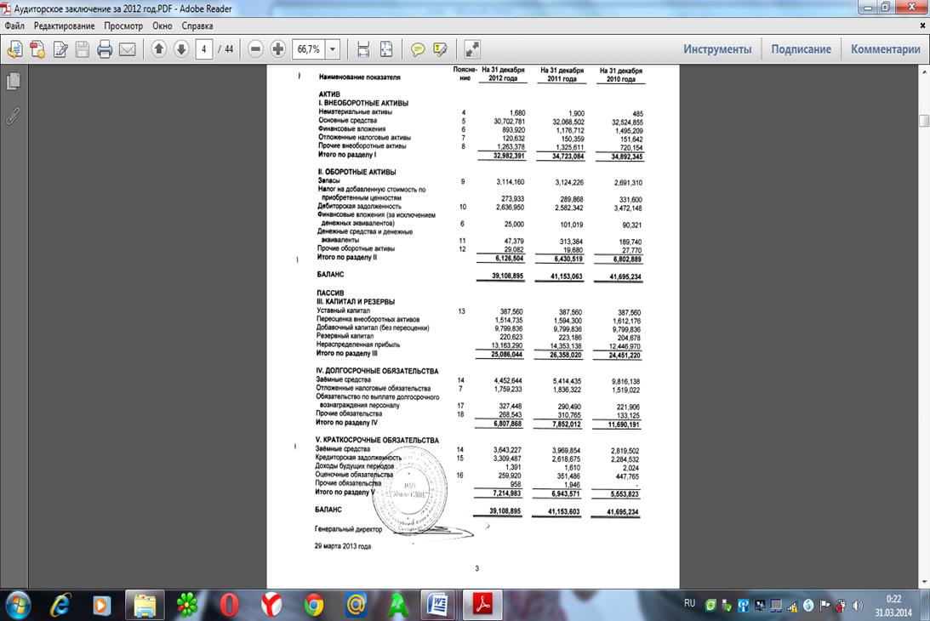This screenshot has height=621, width=930.
Task: Open the attachments paperclip panel
Action: pyautogui.click(x=13, y=117)
